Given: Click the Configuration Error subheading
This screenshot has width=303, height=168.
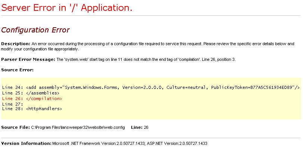Looking at the screenshot, I should point(35,30).
